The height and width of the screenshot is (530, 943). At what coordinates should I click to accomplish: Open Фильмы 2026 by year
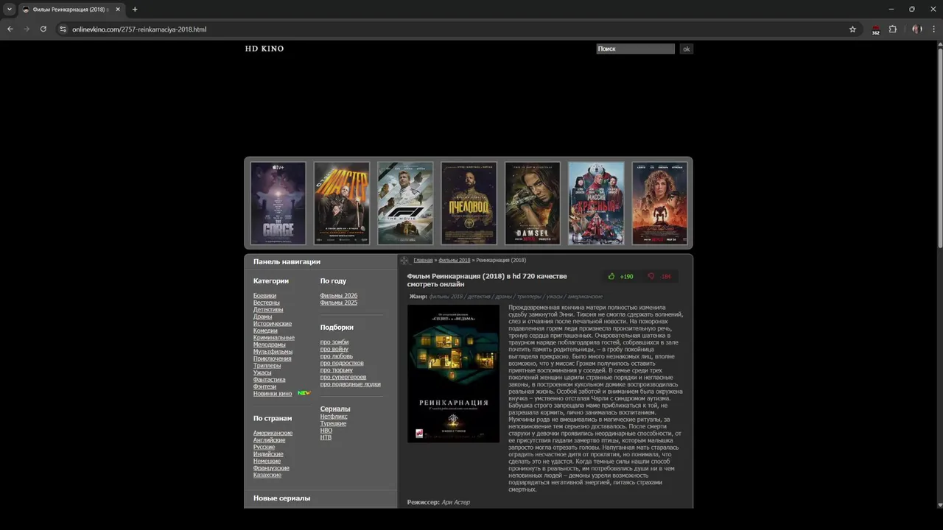[339, 296]
